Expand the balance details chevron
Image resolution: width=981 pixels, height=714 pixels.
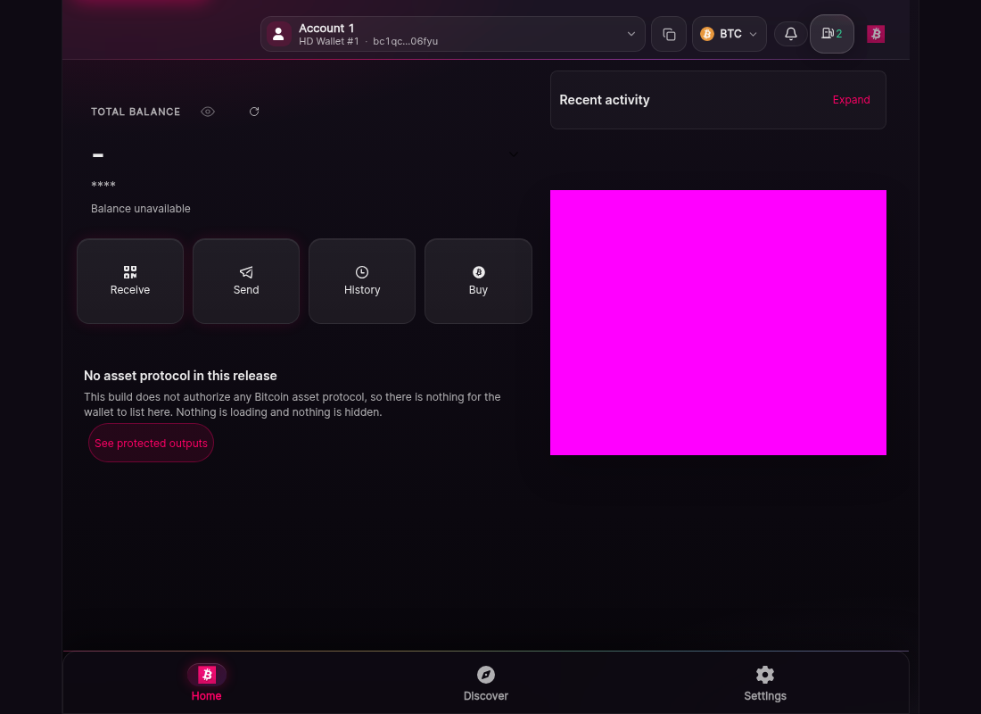point(513,154)
